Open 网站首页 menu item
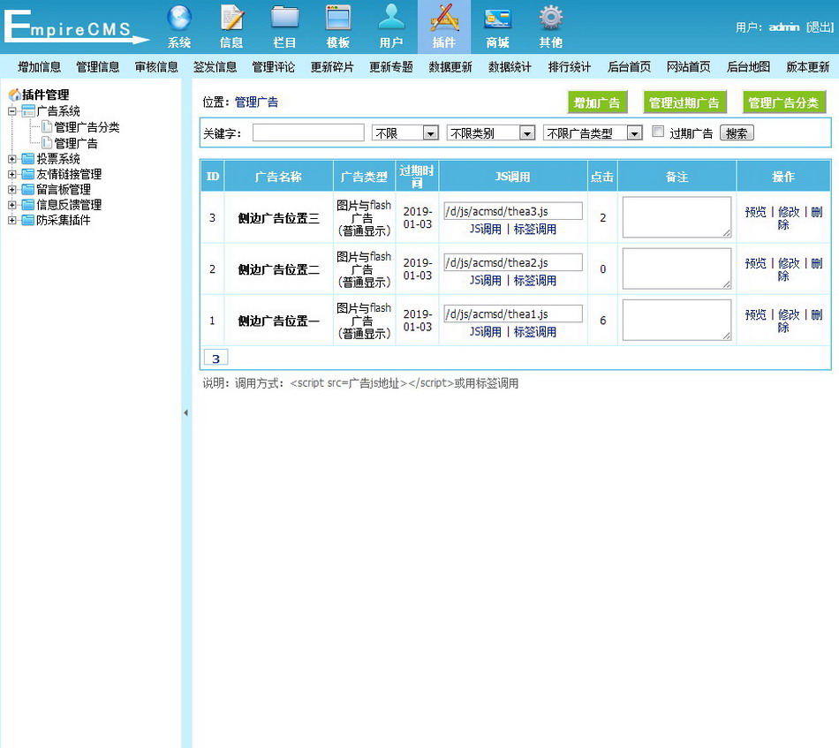Screen dimensions: 839x748 689,67
